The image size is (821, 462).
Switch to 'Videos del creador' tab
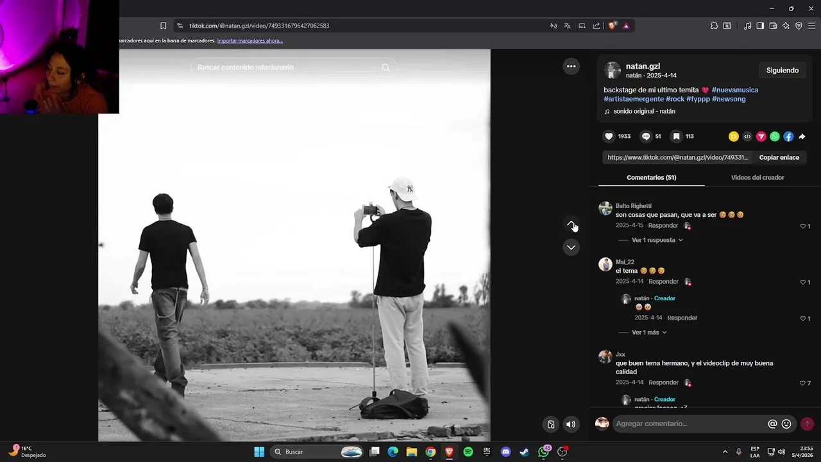click(758, 177)
